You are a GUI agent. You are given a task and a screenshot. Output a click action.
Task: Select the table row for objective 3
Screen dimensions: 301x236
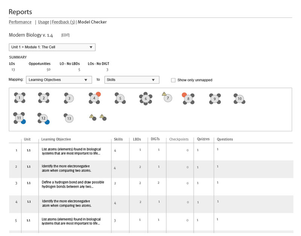tap(150, 185)
